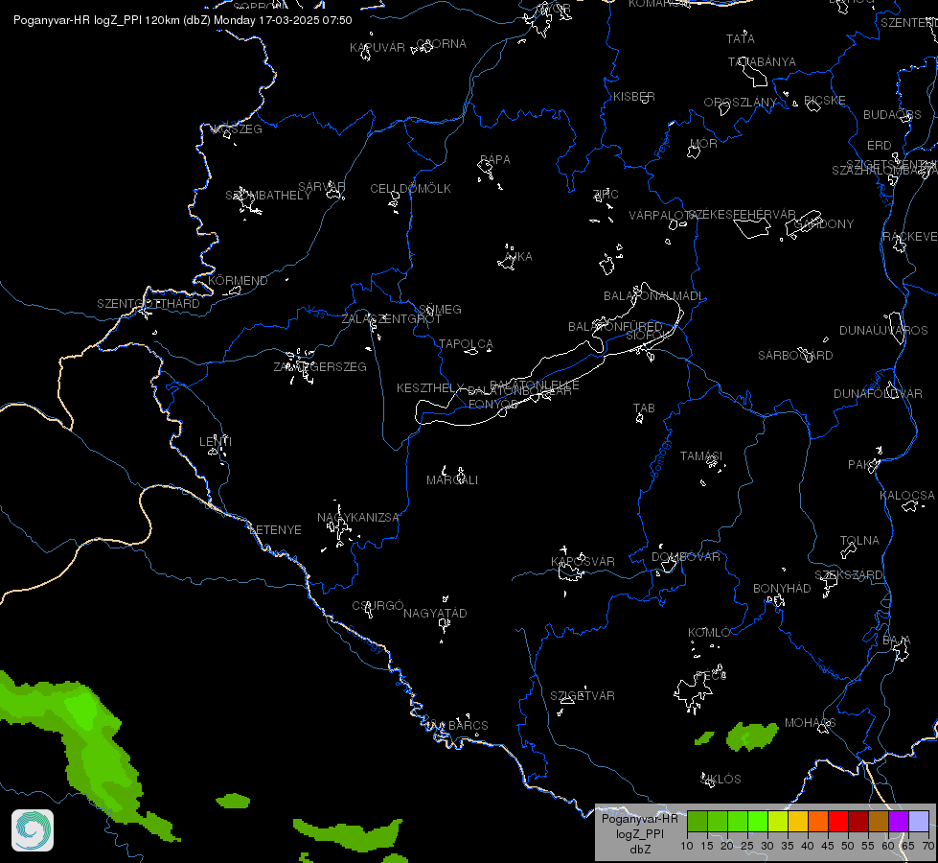Click the CSURGÓ city label
Screen dimensions: 938x863
point(377,606)
